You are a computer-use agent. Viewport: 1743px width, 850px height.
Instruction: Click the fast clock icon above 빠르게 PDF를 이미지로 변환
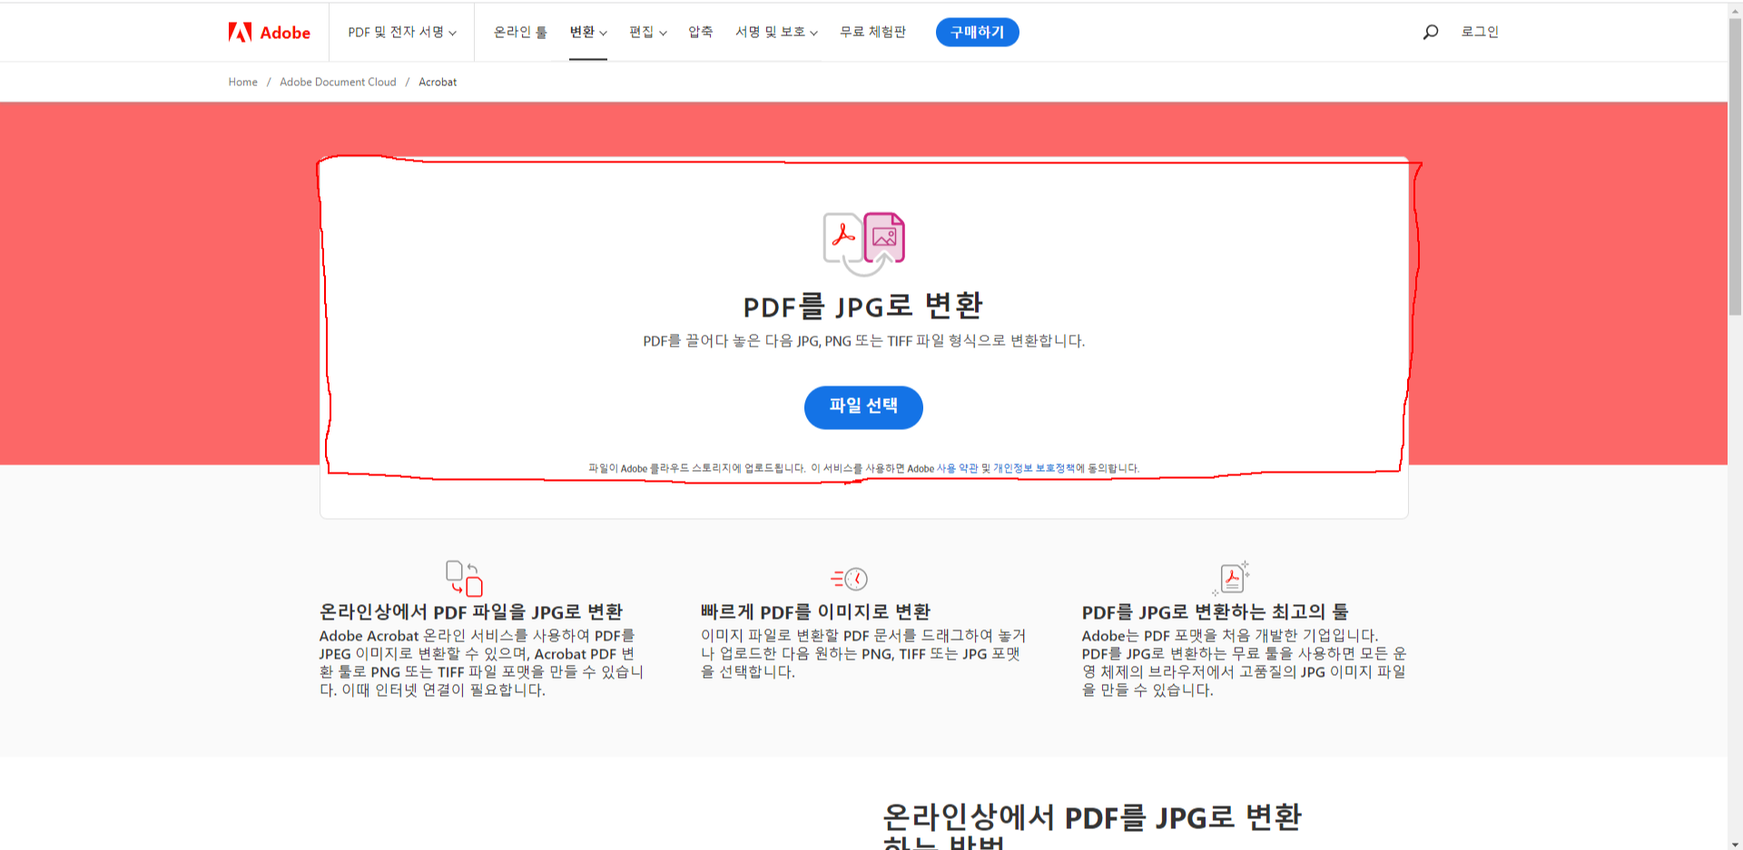850,579
